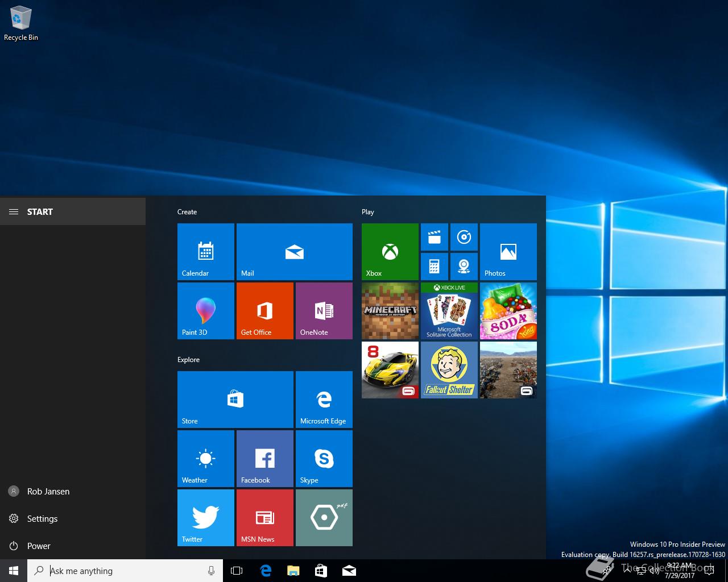Open the Store icon on the taskbar
728x582 pixels.
point(321,571)
